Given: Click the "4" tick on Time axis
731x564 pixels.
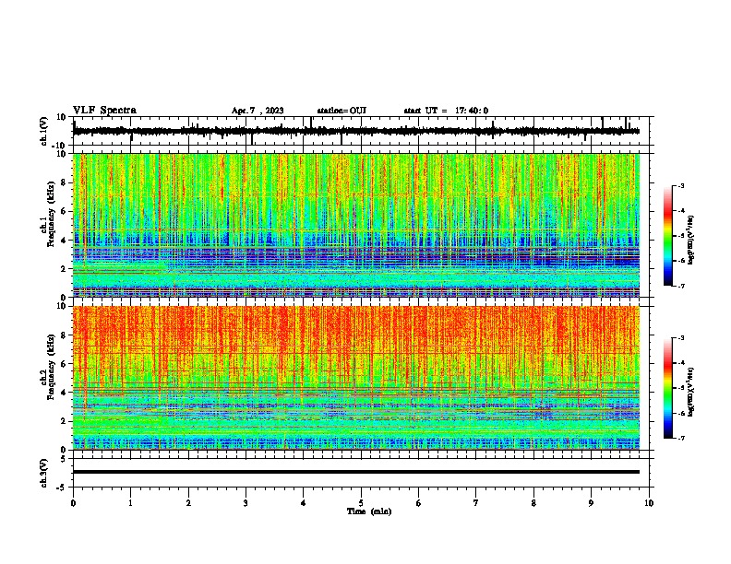Looking at the screenshot, I should (x=304, y=503).
